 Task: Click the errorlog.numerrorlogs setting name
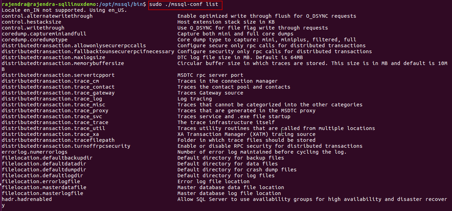click(x=35, y=152)
